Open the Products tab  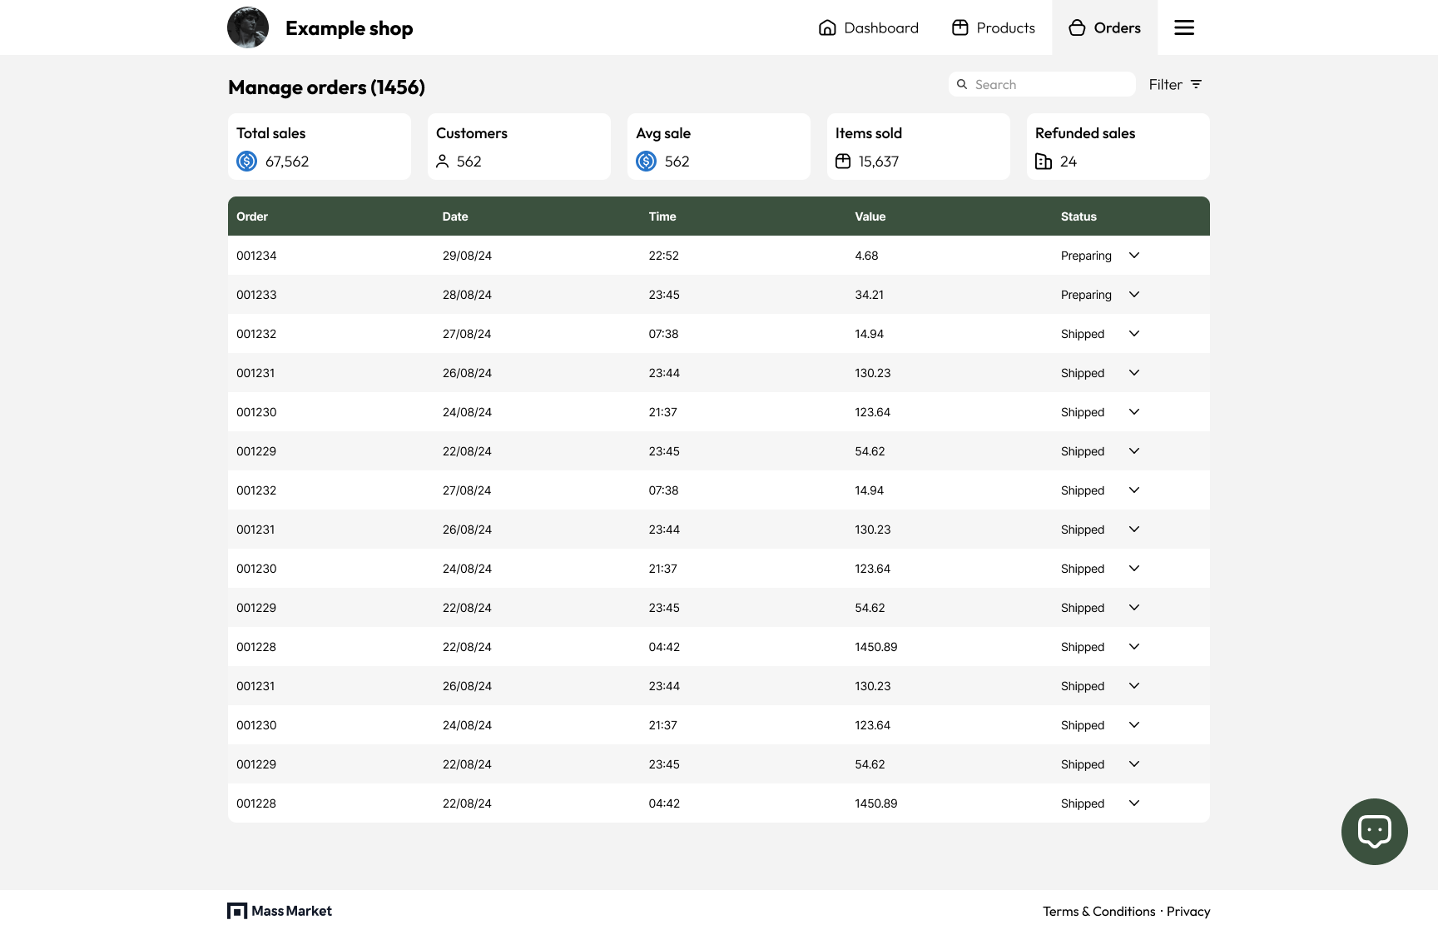tap(994, 27)
